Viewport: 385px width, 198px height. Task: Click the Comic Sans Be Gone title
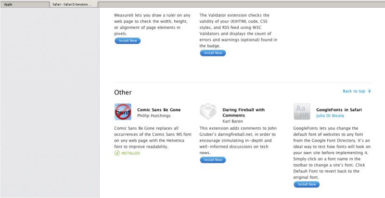tap(159, 110)
